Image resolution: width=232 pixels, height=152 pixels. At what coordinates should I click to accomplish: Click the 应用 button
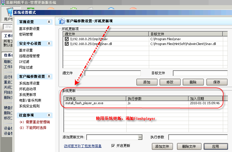tap(216, 146)
